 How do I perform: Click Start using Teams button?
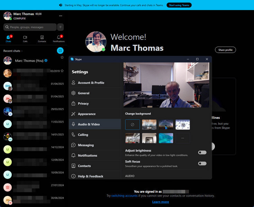click(x=179, y=5)
